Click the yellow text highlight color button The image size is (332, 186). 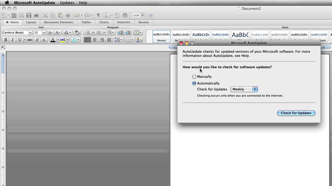pyautogui.click(x=63, y=40)
